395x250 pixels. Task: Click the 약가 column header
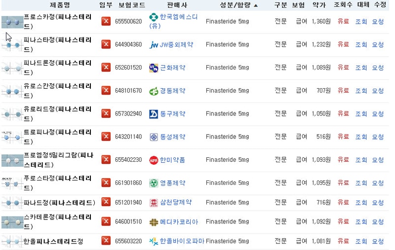[319, 5]
